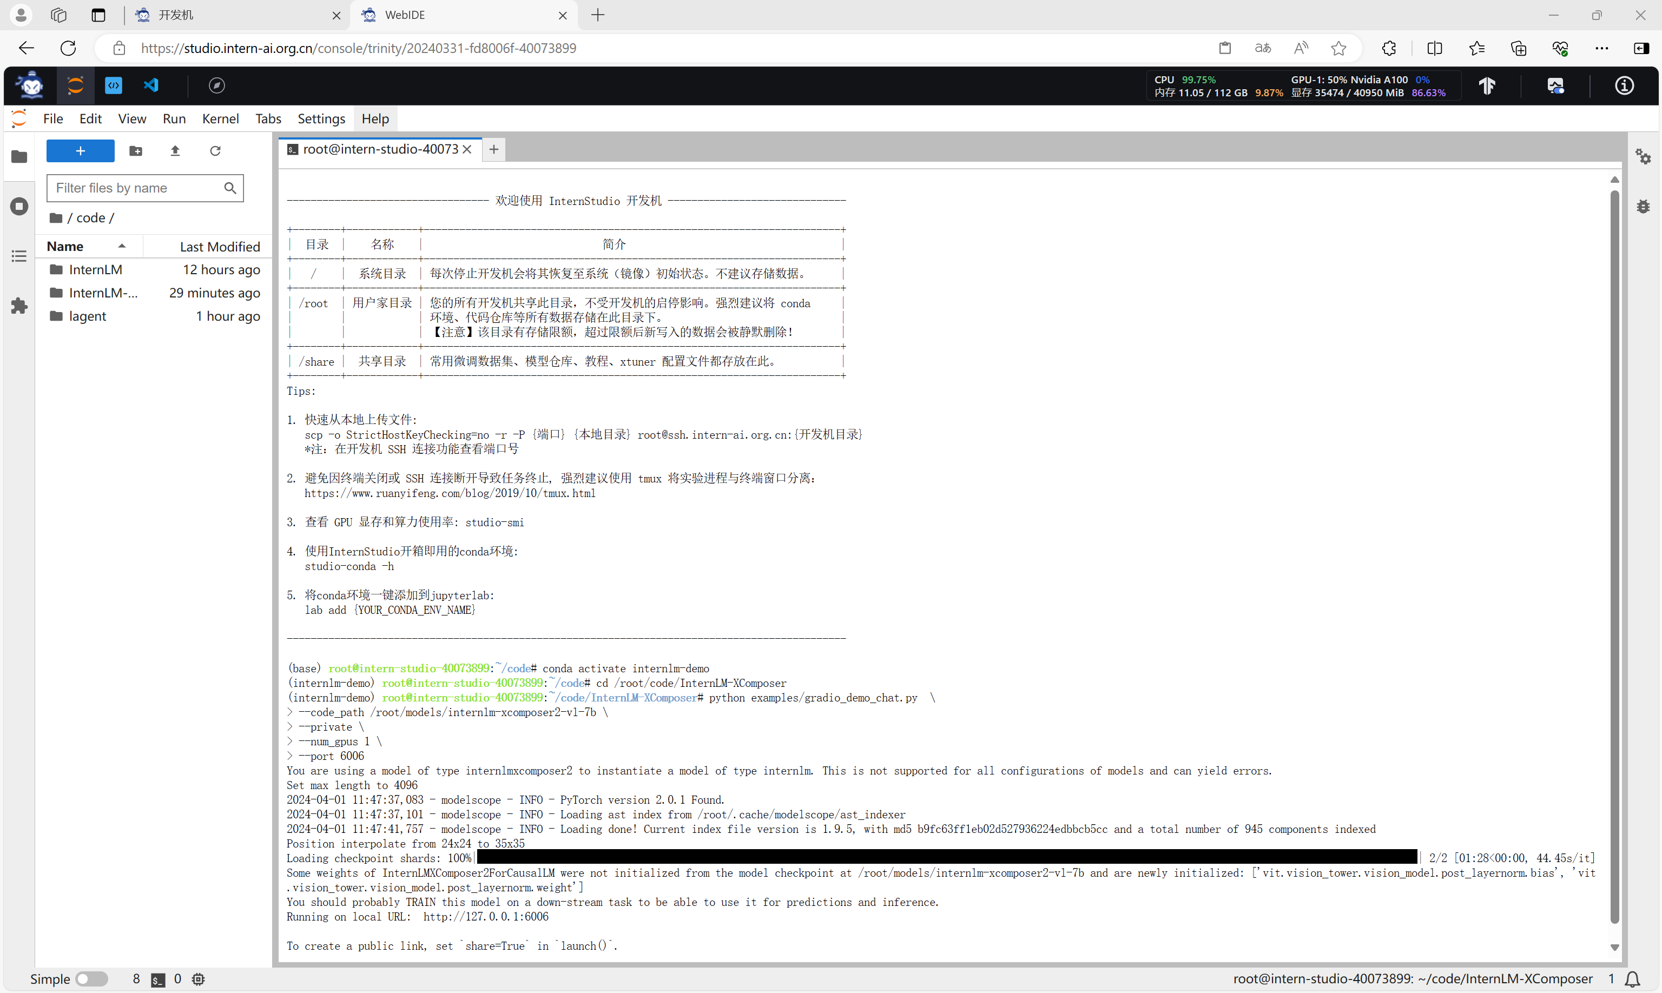
Task: Create a new folder in file browser
Action: [136, 150]
